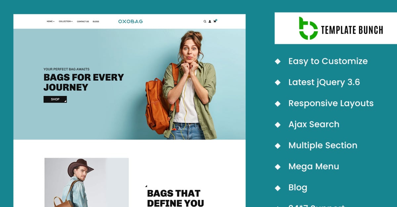Click the diamond bullet beside Easy to Customize
397x207 pixels.
click(x=278, y=61)
